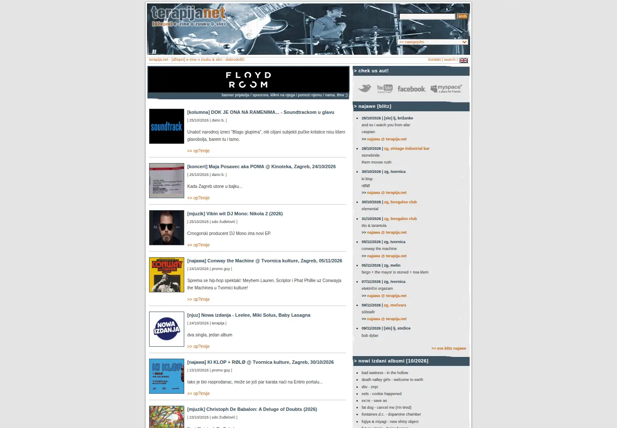Screen dimensions: 617x428
Task: Click op?irnije under the Nowa izdanja article
Action: pyautogui.click(x=198, y=347)
